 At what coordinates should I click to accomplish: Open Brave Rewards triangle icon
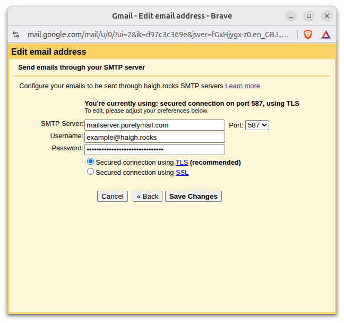326,35
